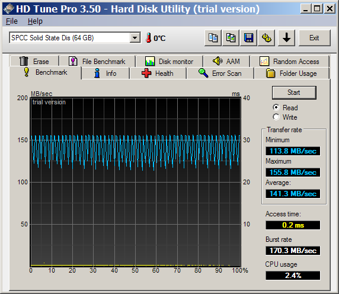Switch to the Disk monitor tab
This screenshot has width=339, height=294.
point(170,62)
